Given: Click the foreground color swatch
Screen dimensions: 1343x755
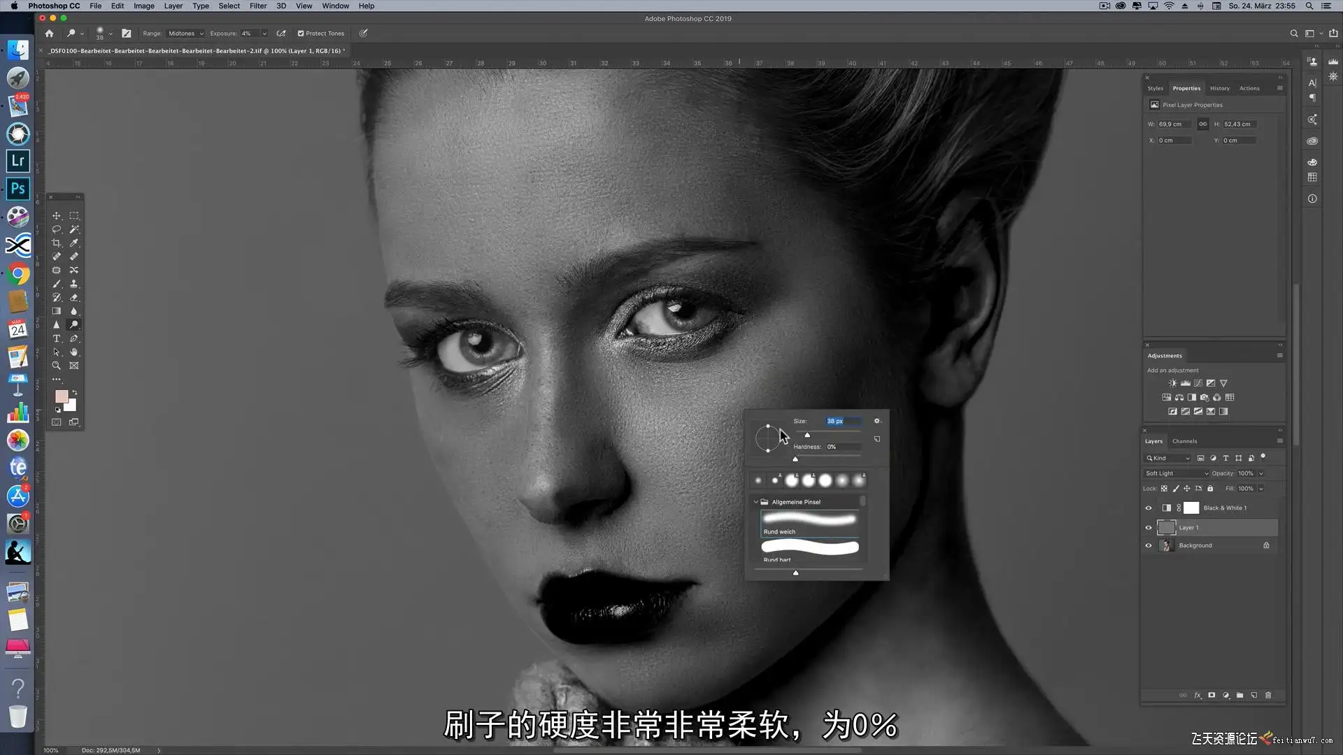Looking at the screenshot, I should [61, 396].
